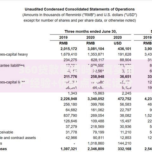Click 'le and contract assets' row label
Screen dimensions: 152x152
click(18, 138)
